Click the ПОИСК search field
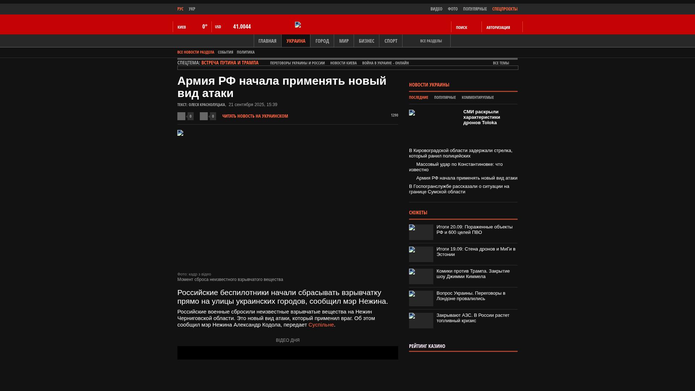695x391 pixels. 462,28
